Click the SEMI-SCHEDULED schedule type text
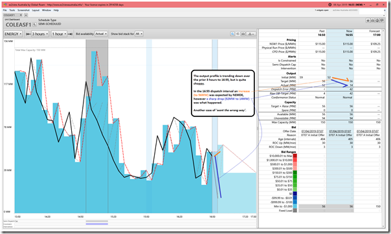 (x=50, y=24)
